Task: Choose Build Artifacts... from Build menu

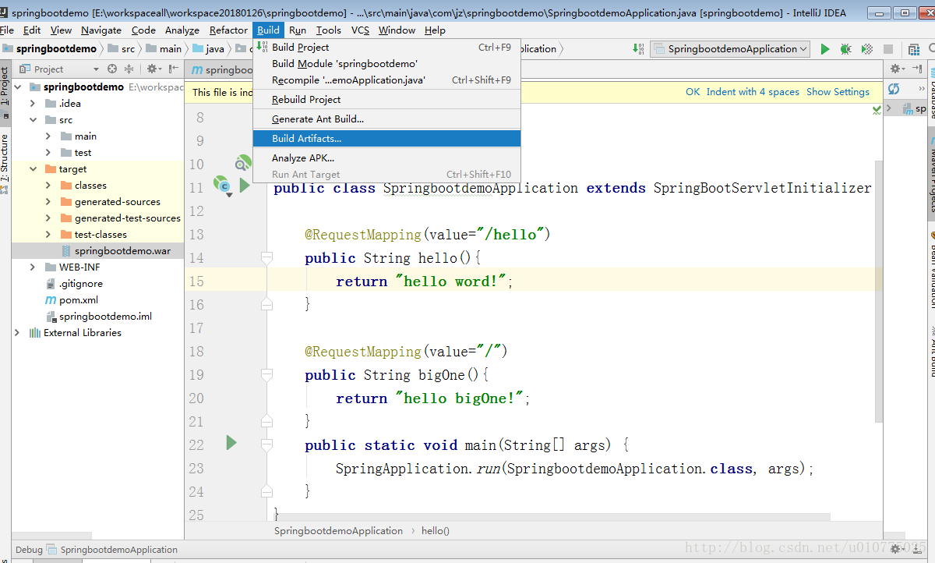Action: (386, 139)
